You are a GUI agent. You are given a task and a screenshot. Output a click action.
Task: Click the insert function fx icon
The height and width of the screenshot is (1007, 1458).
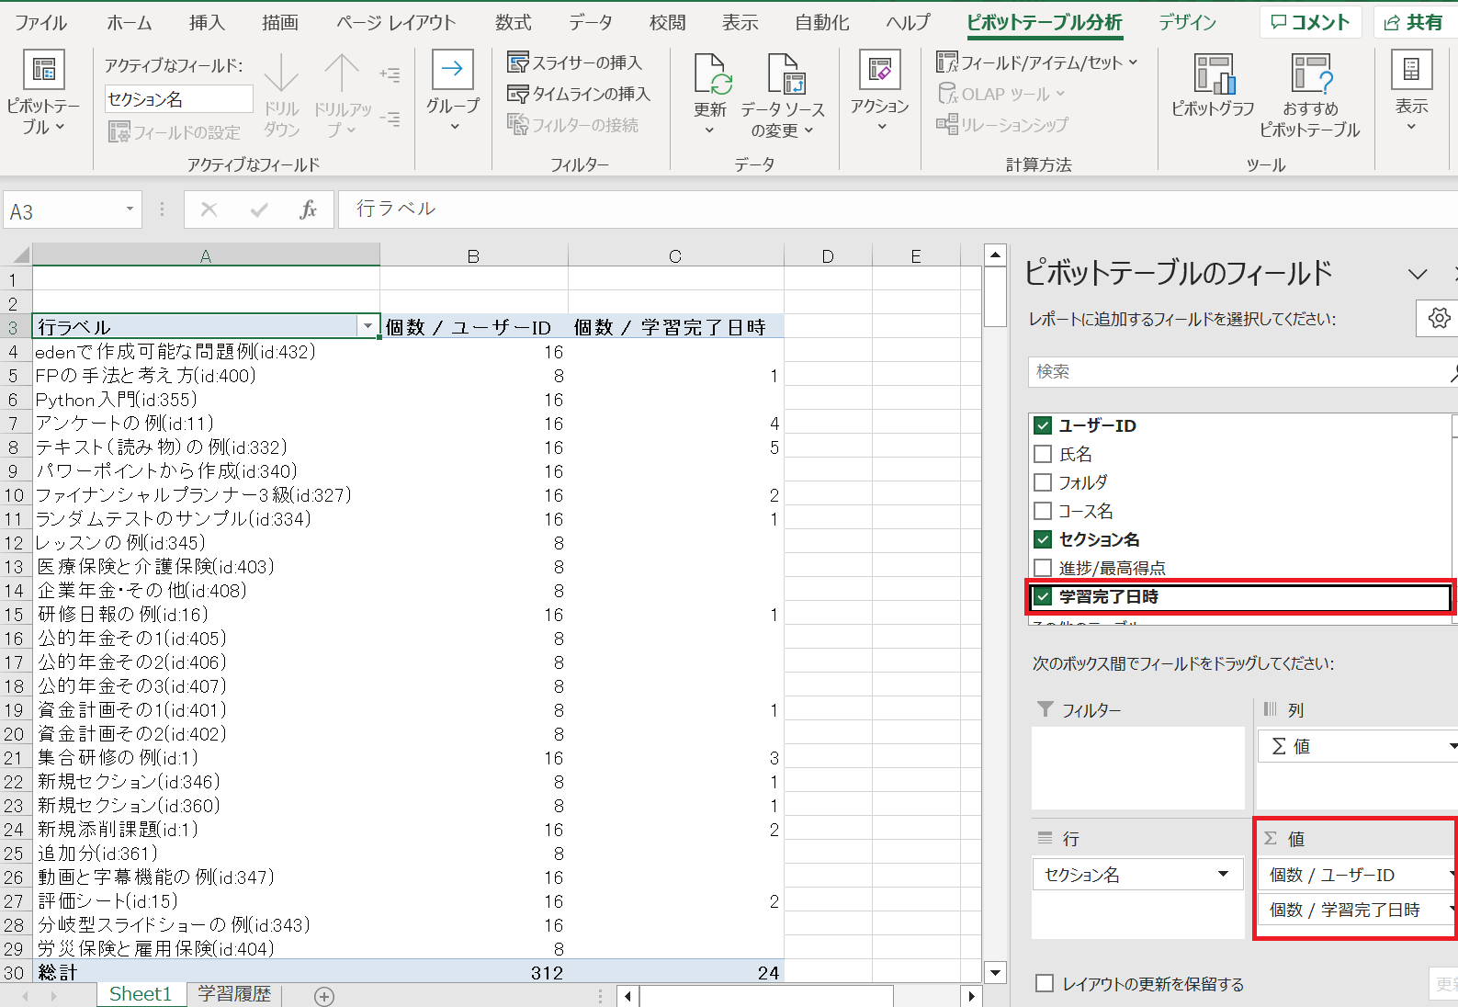309,210
